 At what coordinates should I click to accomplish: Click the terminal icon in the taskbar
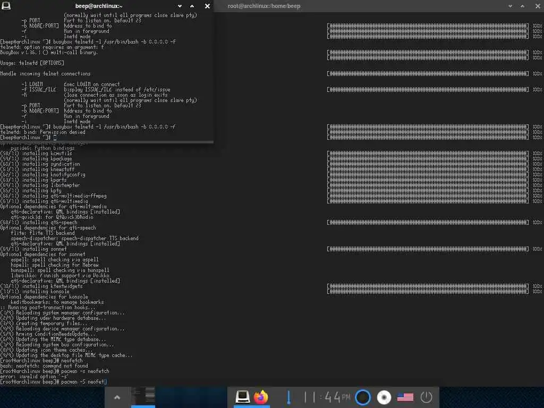pos(242,396)
